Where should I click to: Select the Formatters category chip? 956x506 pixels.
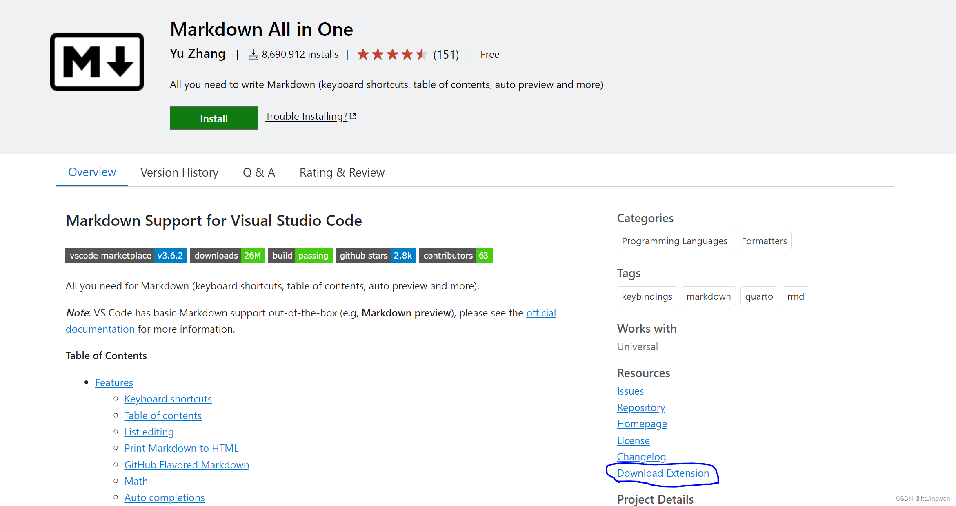tap(764, 241)
